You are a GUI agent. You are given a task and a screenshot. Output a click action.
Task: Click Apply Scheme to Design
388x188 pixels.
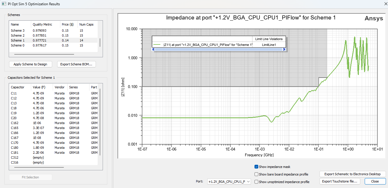(30, 64)
